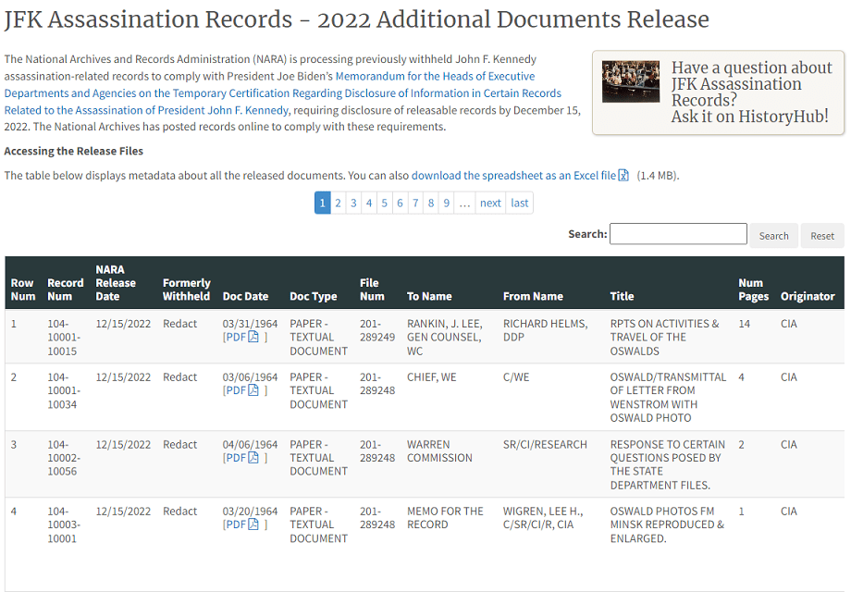The width and height of the screenshot is (851, 592).
Task: Click inside the Search text field
Action: [x=677, y=234]
